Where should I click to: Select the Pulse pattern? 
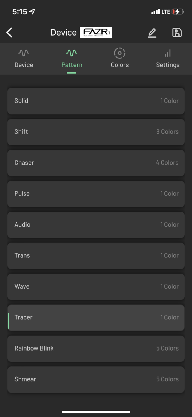[96, 194]
